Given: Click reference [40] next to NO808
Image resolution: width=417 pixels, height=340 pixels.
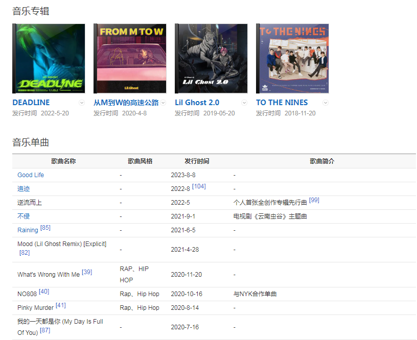Looking at the screenshot, I should [x=44, y=292].
